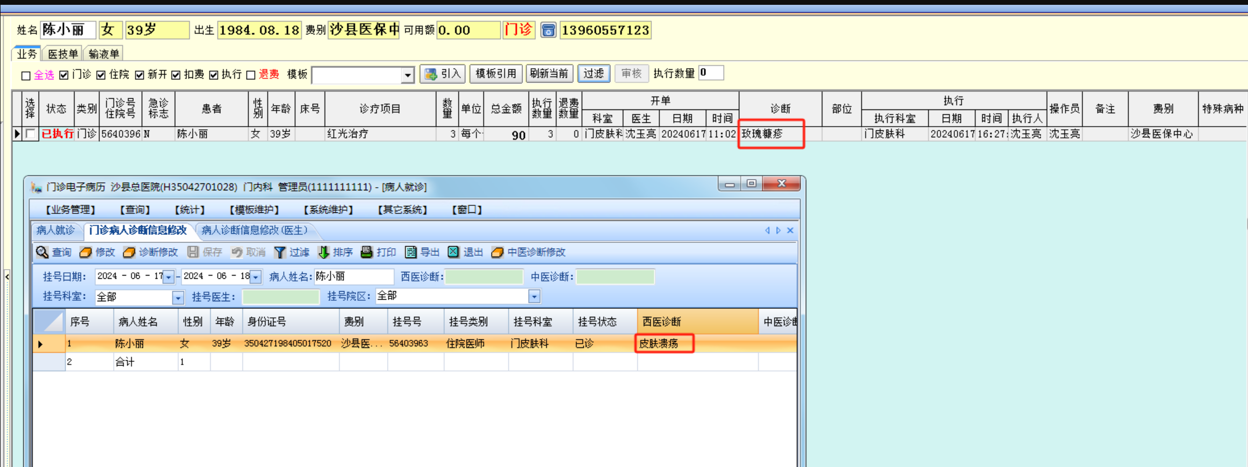Image resolution: width=1248 pixels, height=467 pixels.
Task: Open the start 挂号日期 date dropdown
Action: (x=169, y=277)
